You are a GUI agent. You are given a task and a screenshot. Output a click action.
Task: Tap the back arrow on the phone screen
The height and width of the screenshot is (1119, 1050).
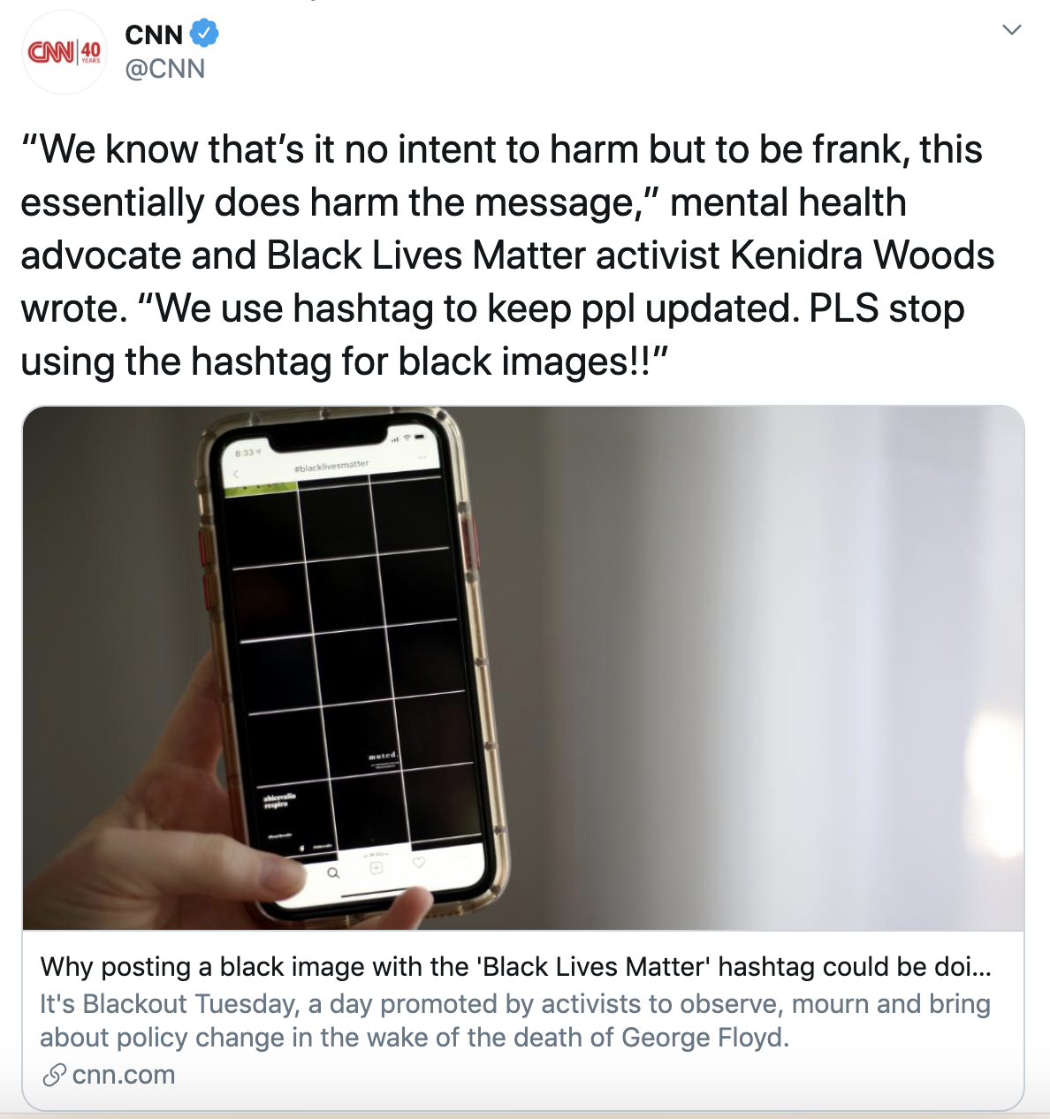(236, 475)
